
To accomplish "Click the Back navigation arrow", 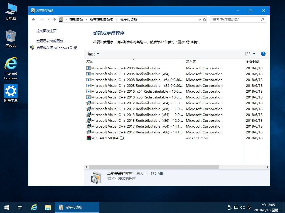I will [x=34, y=20].
